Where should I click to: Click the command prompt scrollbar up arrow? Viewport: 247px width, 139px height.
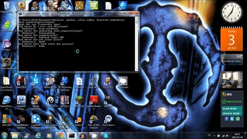[136, 19]
